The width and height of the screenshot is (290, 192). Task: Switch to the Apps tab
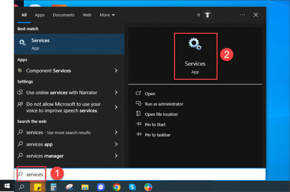coord(40,15)
